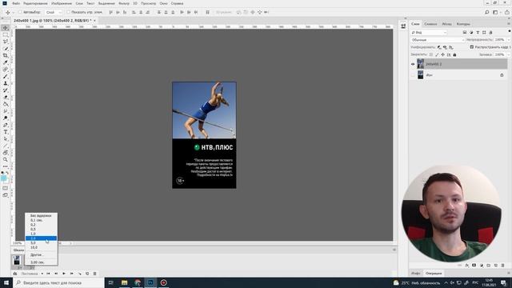Image resolution: width=512 pixels, height=288 pixels.
Task: Click the unify layer style icon
Action: (x=451, y=47)
